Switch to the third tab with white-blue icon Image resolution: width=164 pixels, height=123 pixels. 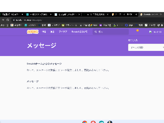coord(67,14)
